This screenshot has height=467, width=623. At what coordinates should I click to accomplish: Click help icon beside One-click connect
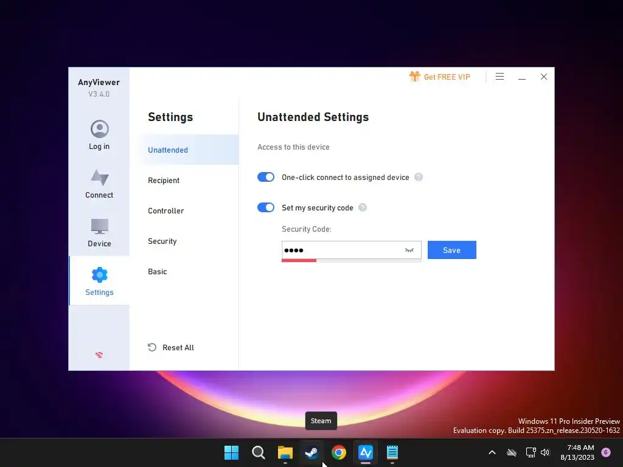[419, 177]
